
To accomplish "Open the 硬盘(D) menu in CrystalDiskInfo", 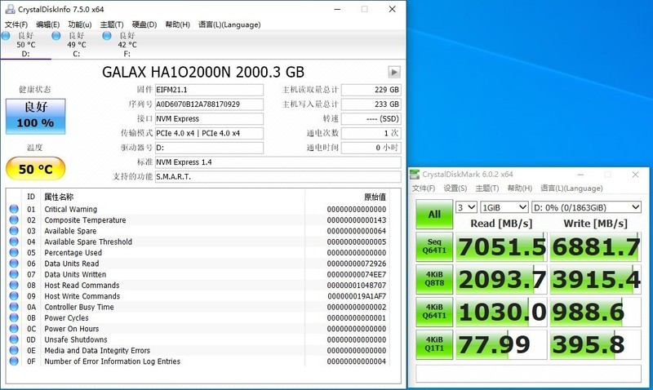I will pos(144,24).
